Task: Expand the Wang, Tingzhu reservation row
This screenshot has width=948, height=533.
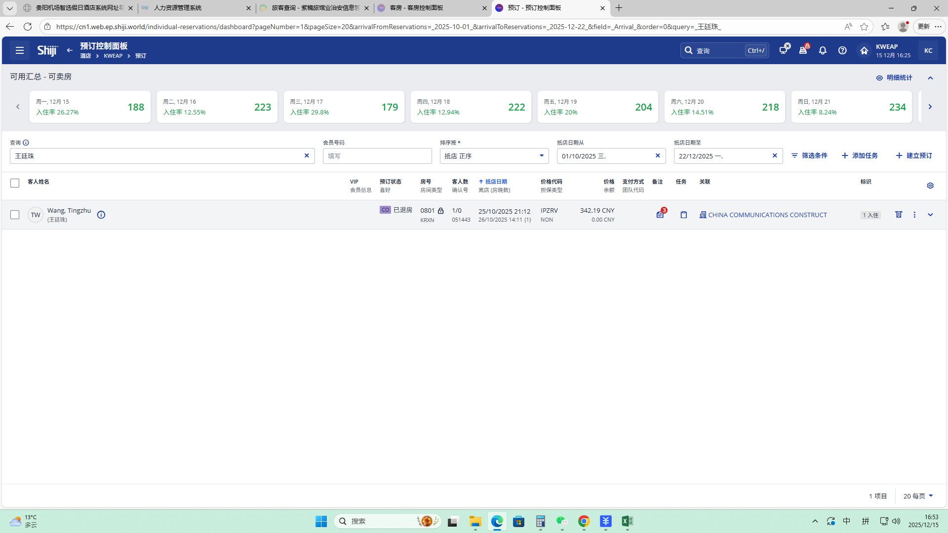Action: (930, 215)
